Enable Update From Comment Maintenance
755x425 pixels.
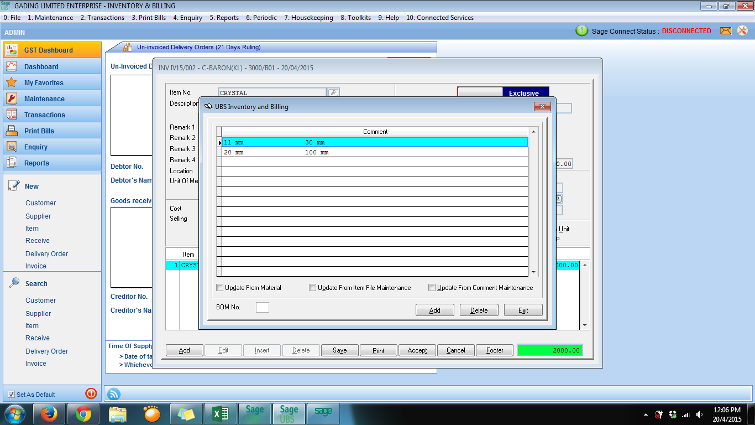(x=432, y=288)
